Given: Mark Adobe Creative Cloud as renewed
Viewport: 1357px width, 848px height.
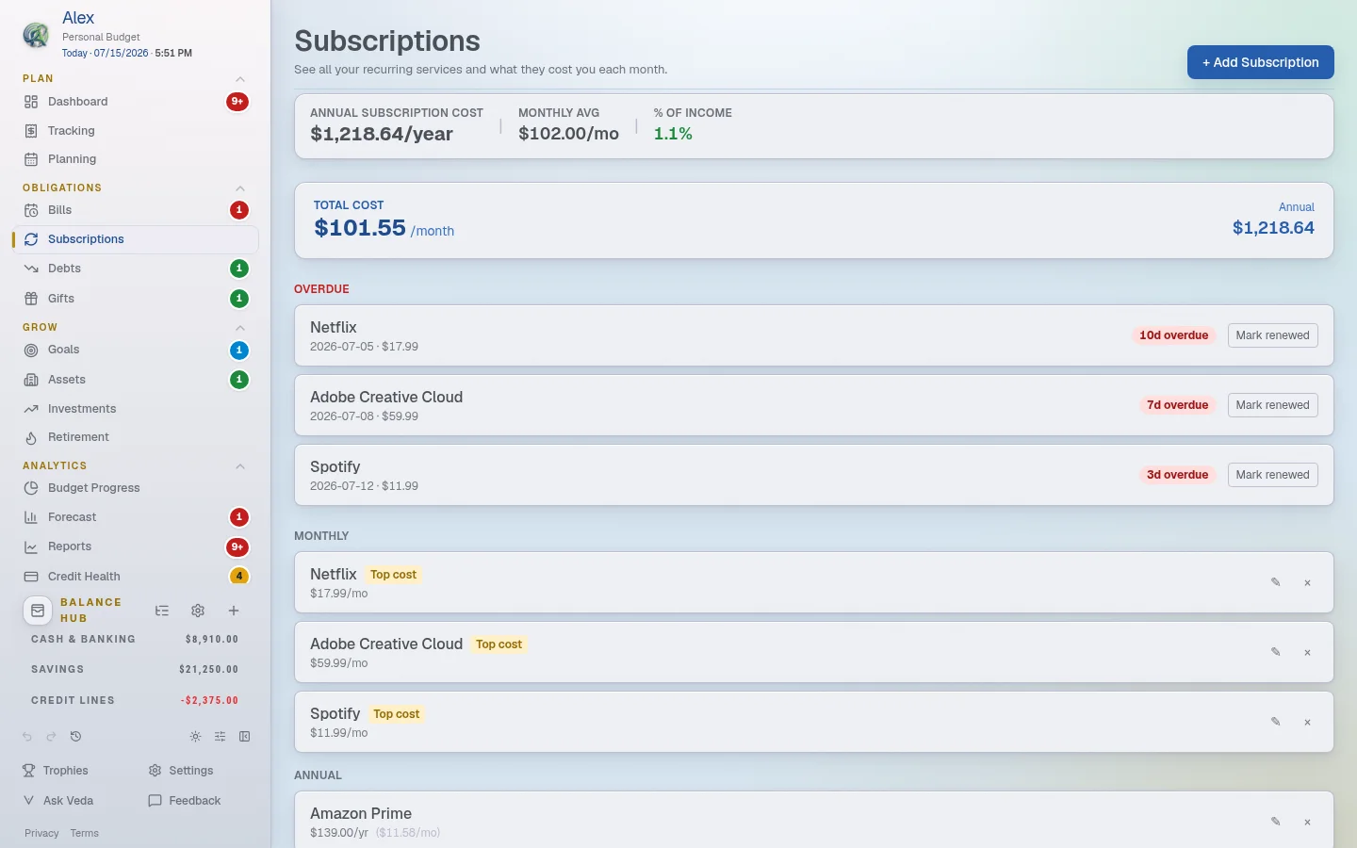Looking at the screenshot, I should (x=1272, y=405).
